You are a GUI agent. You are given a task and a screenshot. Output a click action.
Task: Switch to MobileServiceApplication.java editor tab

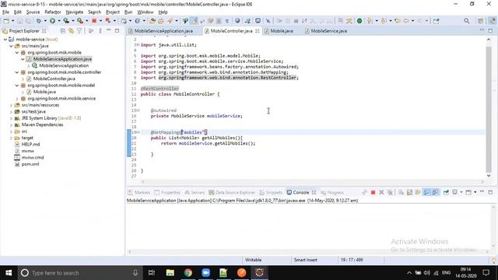[163, 31]
